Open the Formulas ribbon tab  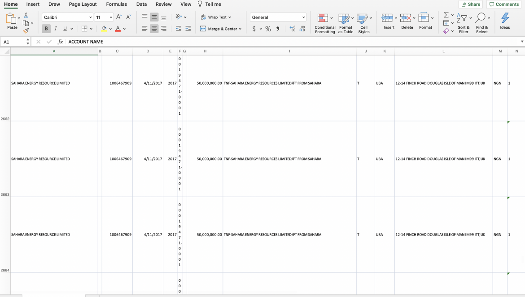117,4
